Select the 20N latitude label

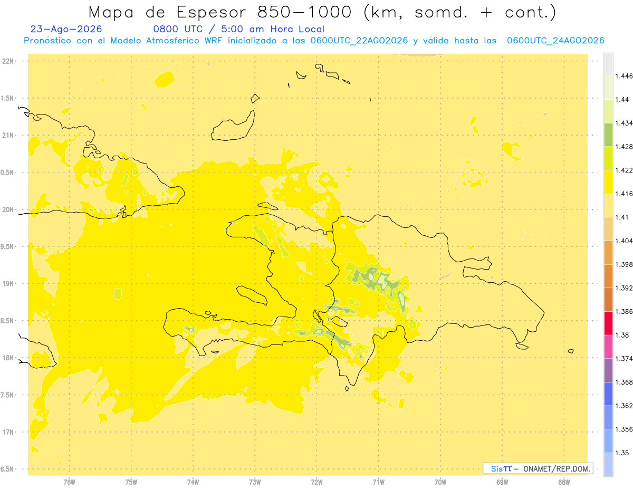point(8,209)
